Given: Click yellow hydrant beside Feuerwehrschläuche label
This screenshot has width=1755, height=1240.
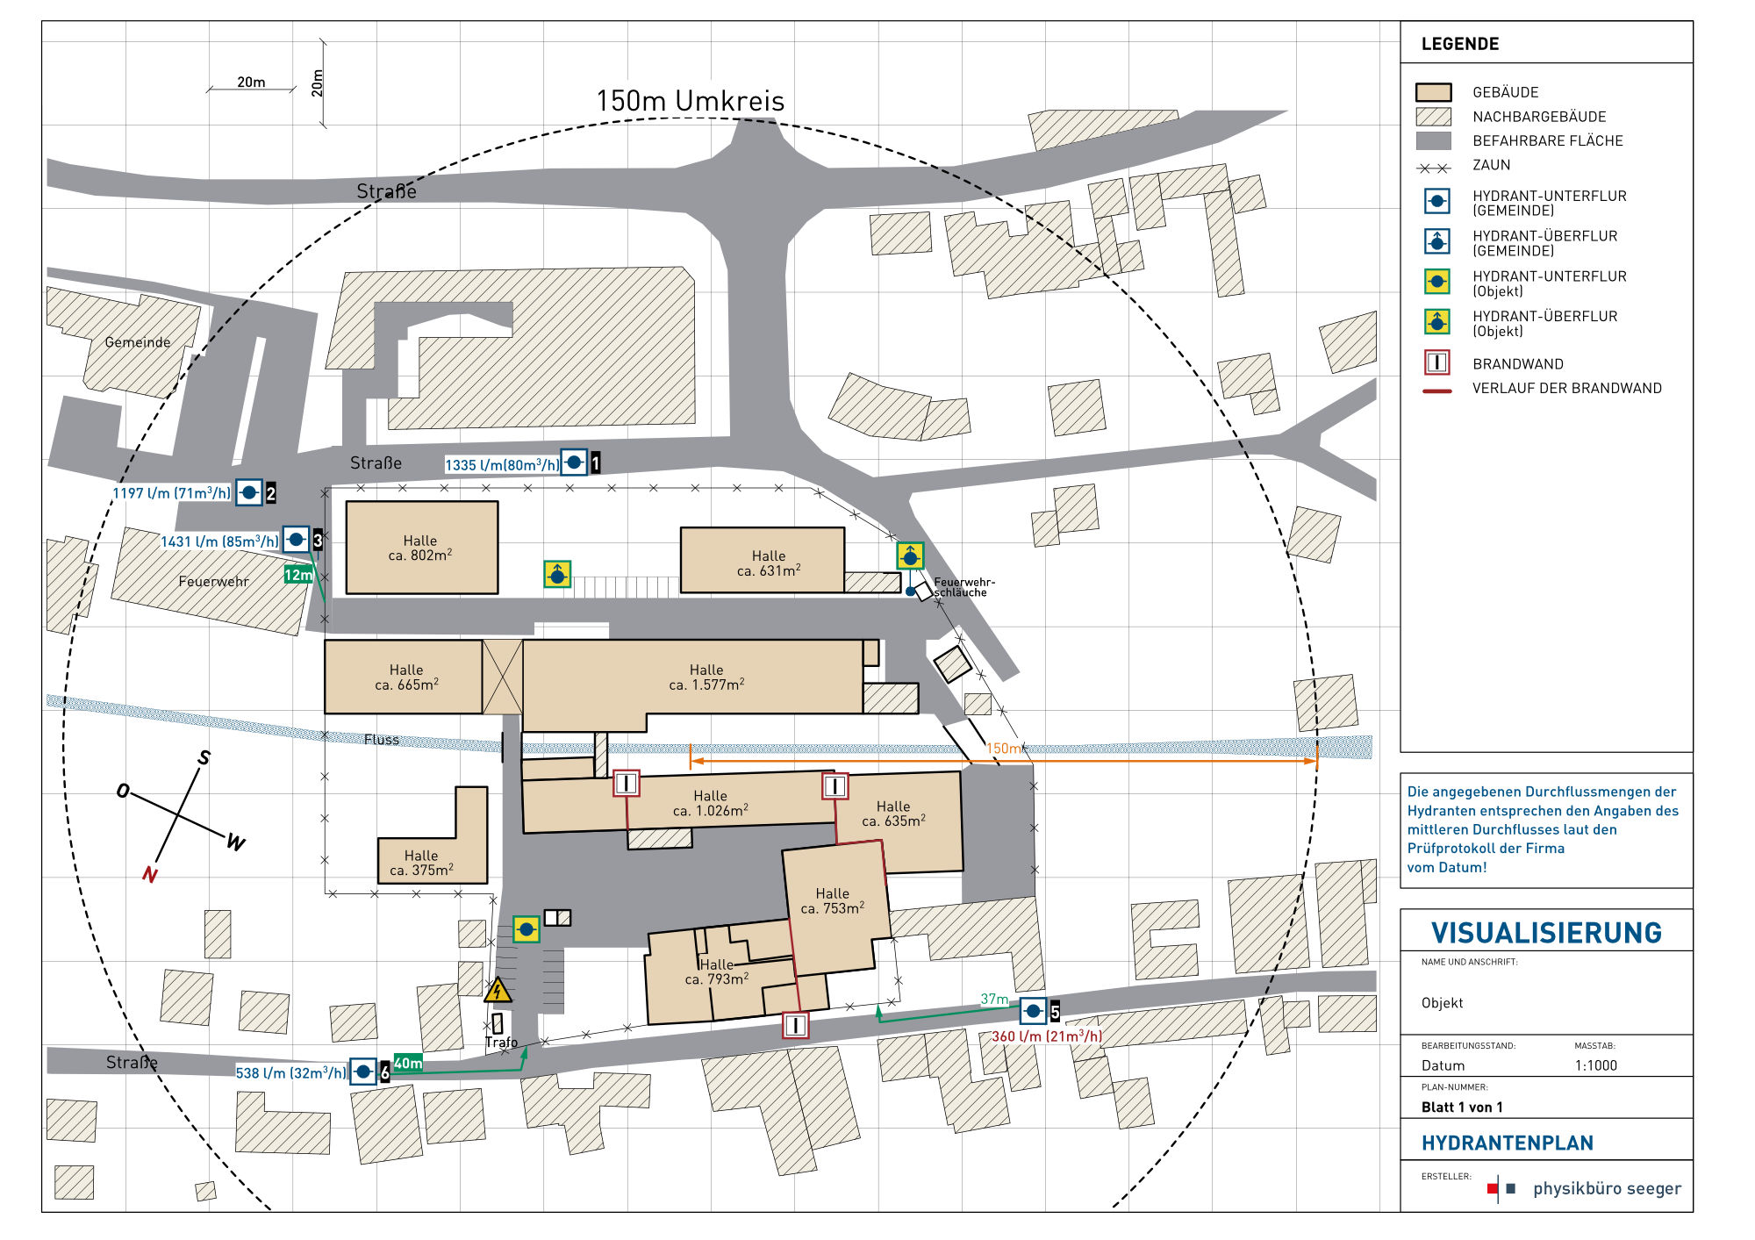Looking at the screenshot, I should [910, 555].
